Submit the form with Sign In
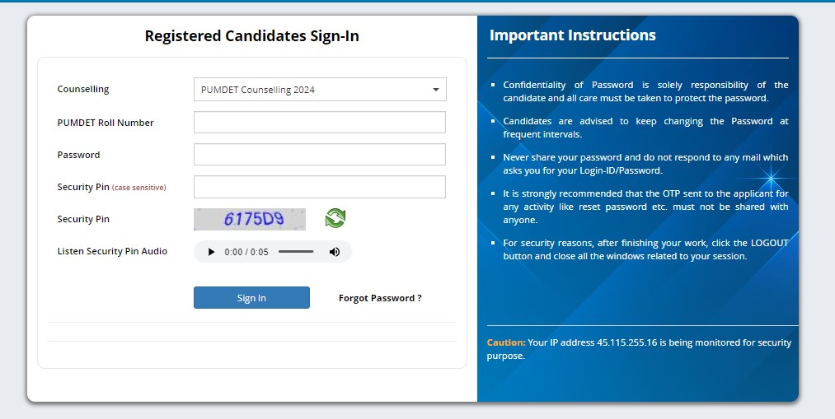The height and width of the screenshot is (419, 835). click(251, 298)
